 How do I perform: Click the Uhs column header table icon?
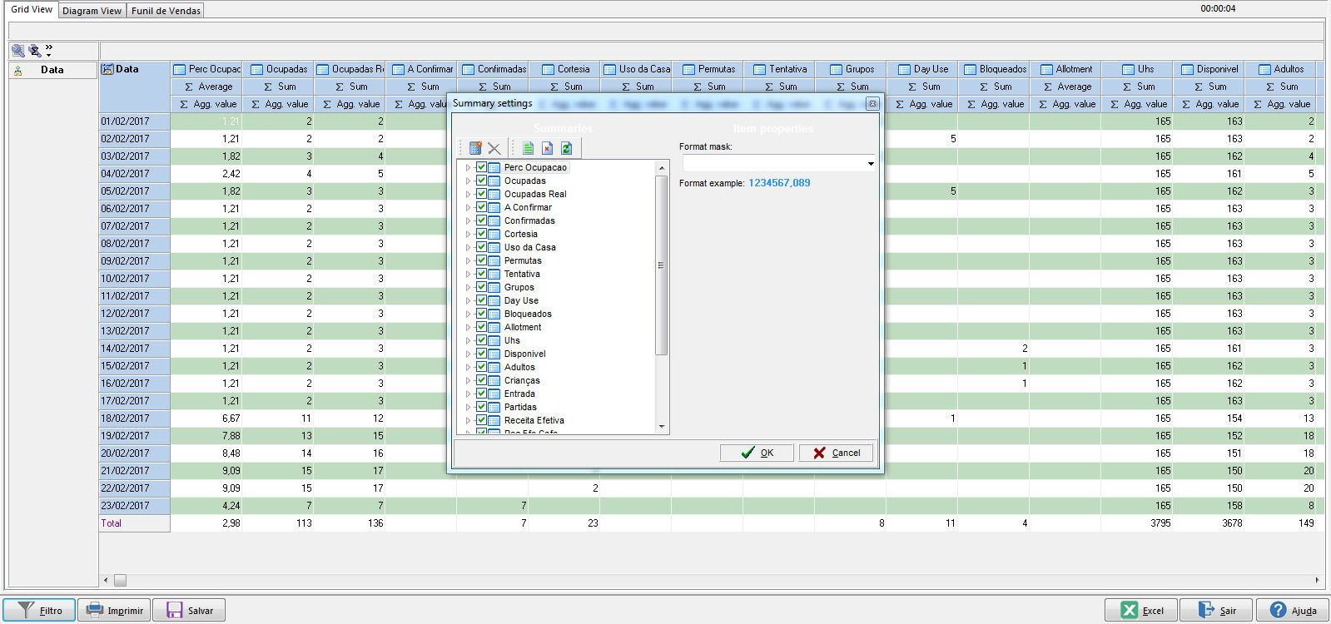(x=1128, y=70)
